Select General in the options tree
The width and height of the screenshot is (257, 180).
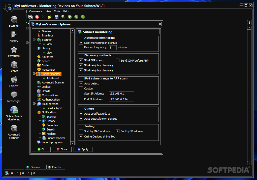pos(46,31)
